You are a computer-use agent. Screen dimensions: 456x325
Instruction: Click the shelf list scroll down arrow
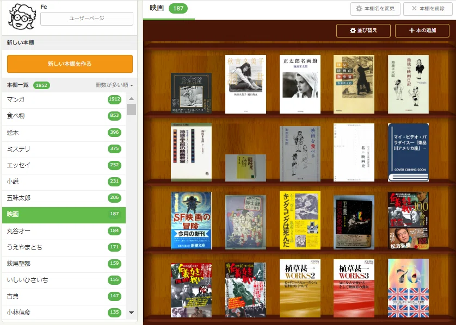tap(132, 313)
